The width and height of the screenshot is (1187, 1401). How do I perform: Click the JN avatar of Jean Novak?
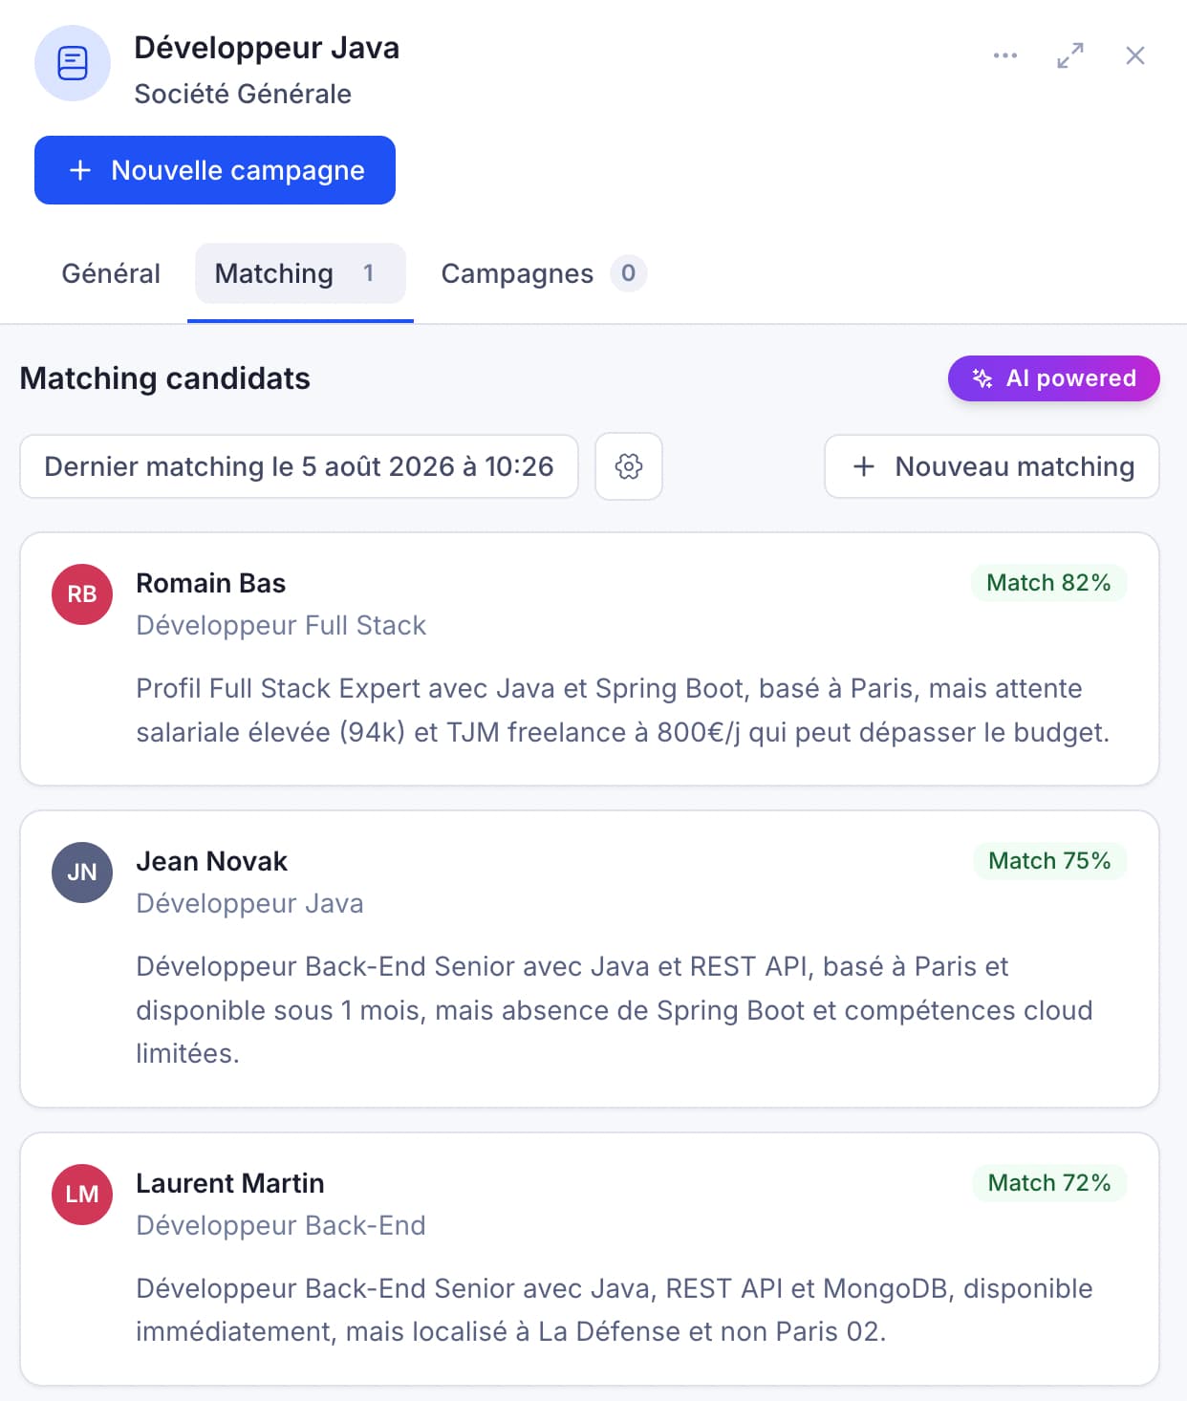pos(82,873)
